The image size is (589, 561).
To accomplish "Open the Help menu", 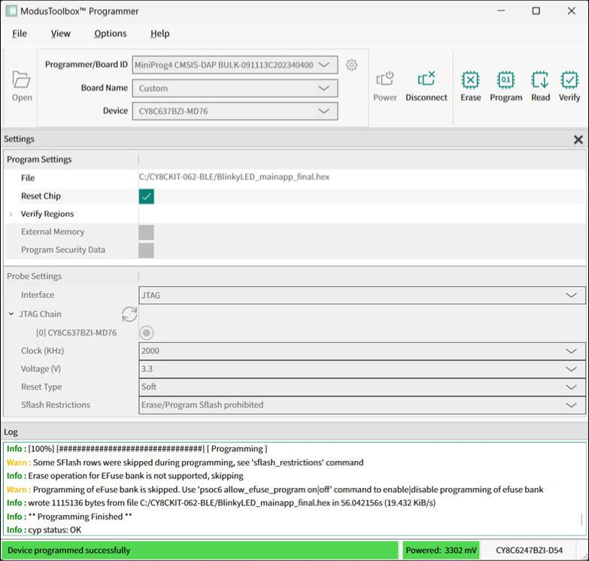I will click(160, 33).
